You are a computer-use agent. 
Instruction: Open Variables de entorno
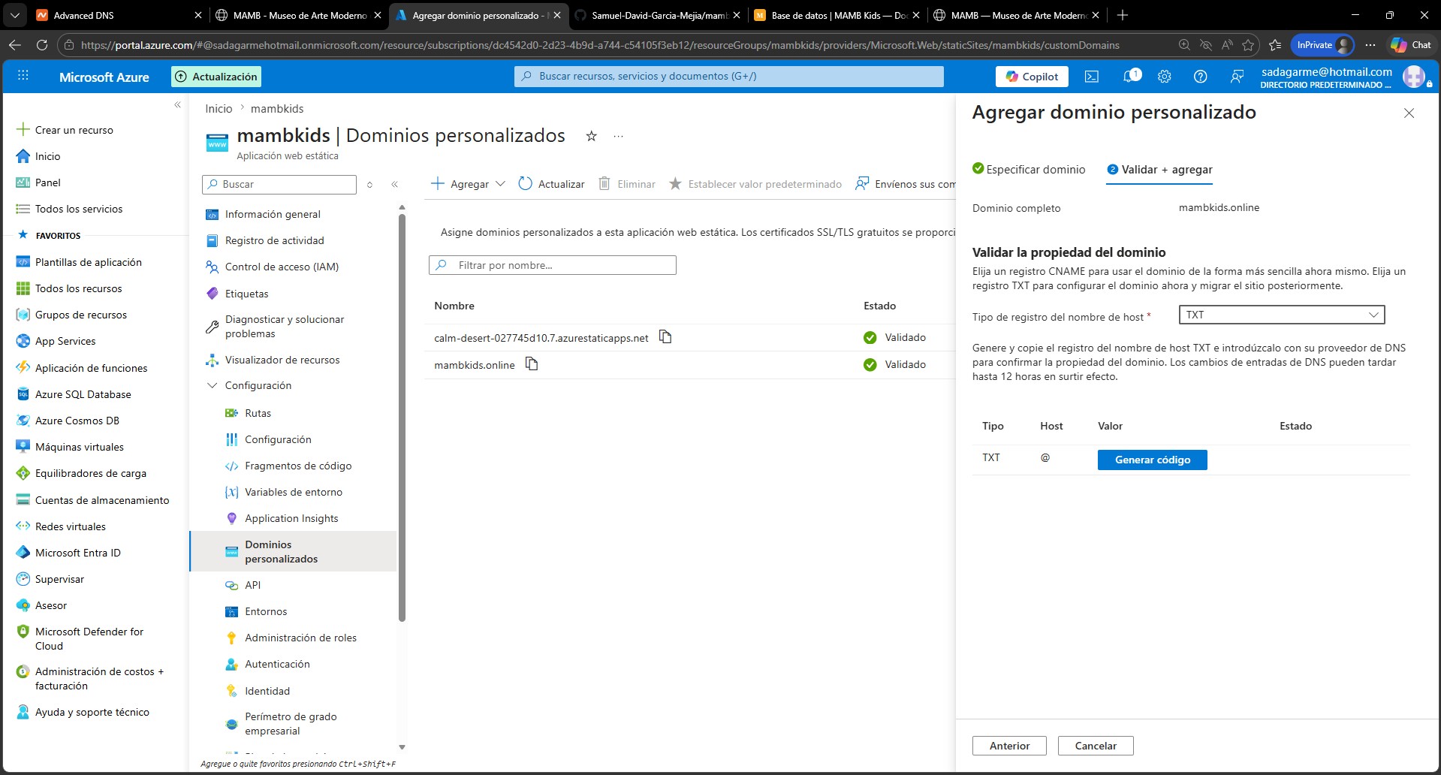294,492
